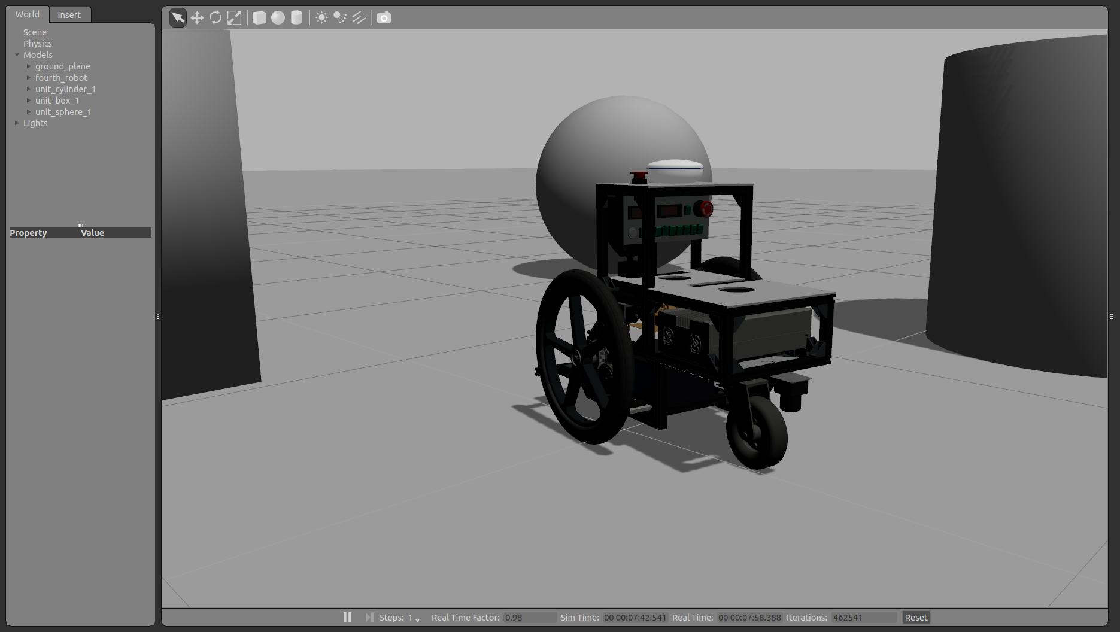Screen dimensions: 1120x632
Task: Insert a box shape into the scene
Action: 260,17
